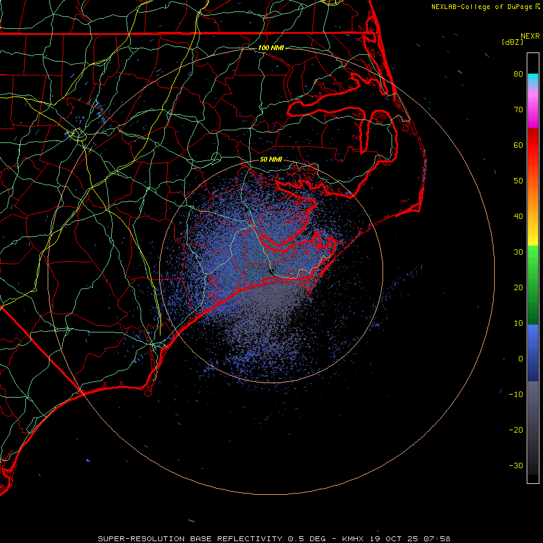Image resolution: width=543 pixels, height=543 pixels.
Task: Click the '100 NMI' range ring label
Action: 271,48
